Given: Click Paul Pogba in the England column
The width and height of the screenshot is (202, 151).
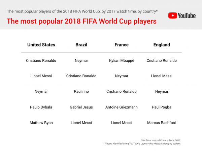Looking at the screenshot, I should 162,107.
